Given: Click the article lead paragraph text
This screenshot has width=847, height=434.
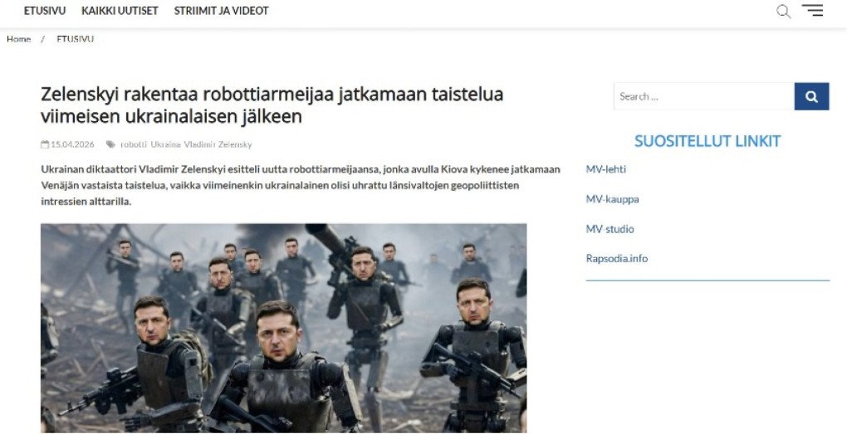Looking at the screenshot, I should pyautogui.click(x=301, y=185).
